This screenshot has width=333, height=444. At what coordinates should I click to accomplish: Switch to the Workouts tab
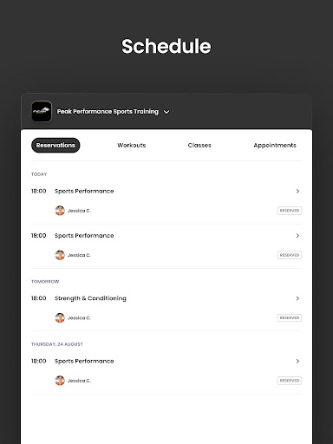132,145
